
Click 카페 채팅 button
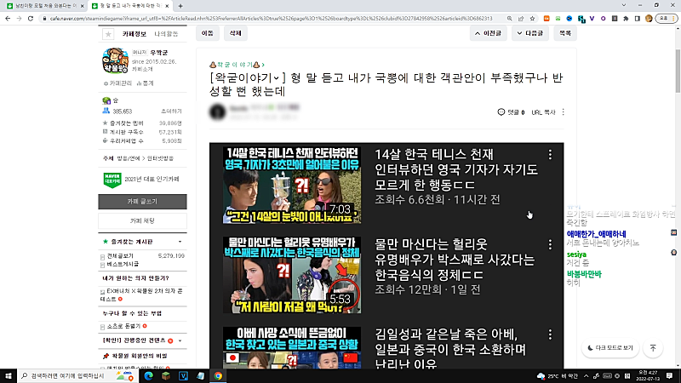point(142,220)
